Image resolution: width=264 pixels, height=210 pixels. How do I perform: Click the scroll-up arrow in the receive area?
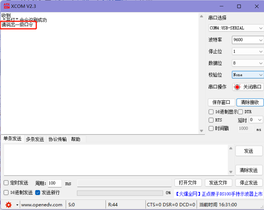click(x=201, y=16)
